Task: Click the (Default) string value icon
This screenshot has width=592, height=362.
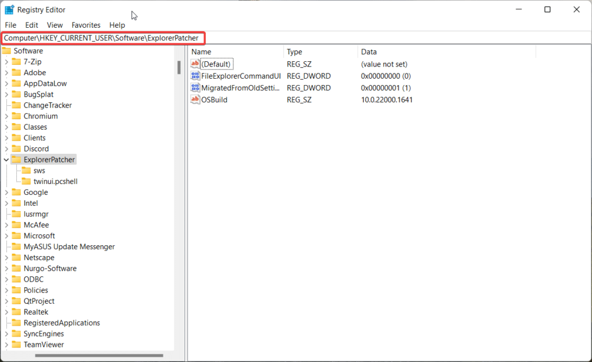Action: pyautogui.click(x=195, y=64)
